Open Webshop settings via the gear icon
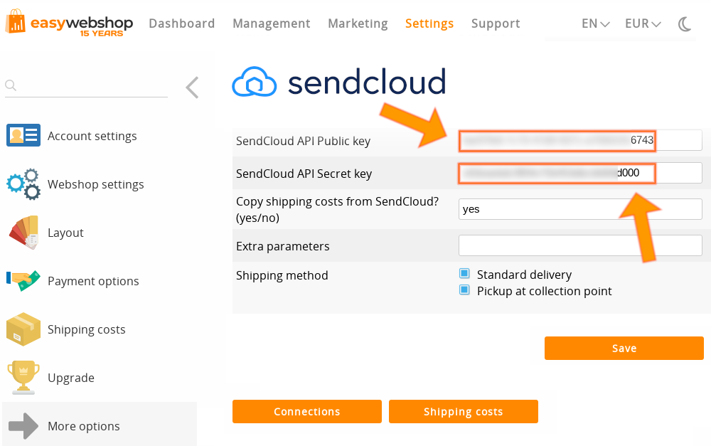 [23, 184]
